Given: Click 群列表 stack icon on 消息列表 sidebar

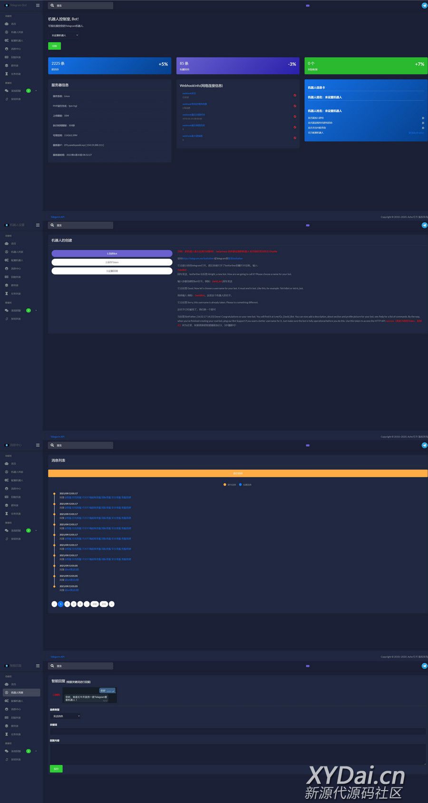Looking at the screenshot, I should pyautogui.click(x=6, y=505).
